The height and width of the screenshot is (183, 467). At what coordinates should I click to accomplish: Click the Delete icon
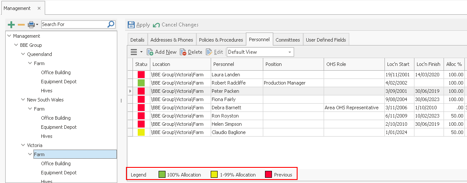click(183, 52)
